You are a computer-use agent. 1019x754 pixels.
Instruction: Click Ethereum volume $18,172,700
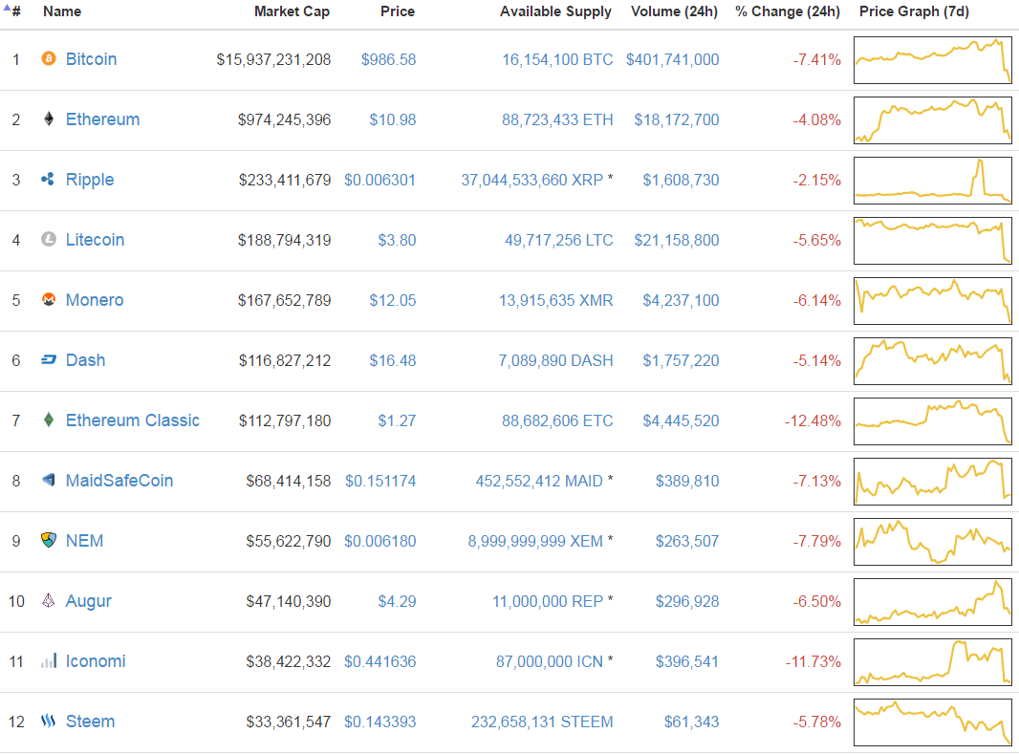[677, 120]
